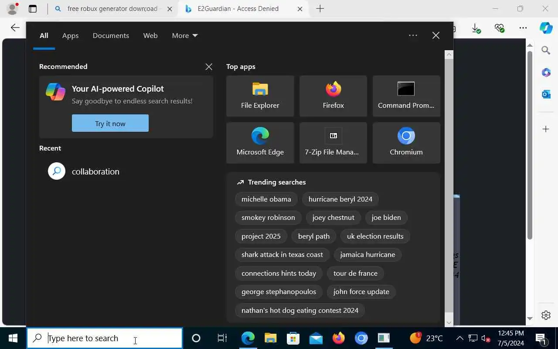This screenshot has height=349, width=558.
Task: Launch Firefox from Top apps
Action: (333, 96)
